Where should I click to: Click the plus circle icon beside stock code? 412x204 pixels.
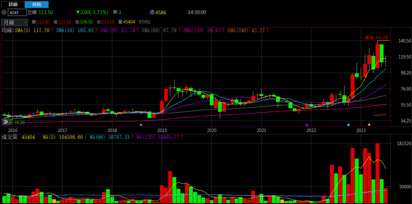coord(4,12)
